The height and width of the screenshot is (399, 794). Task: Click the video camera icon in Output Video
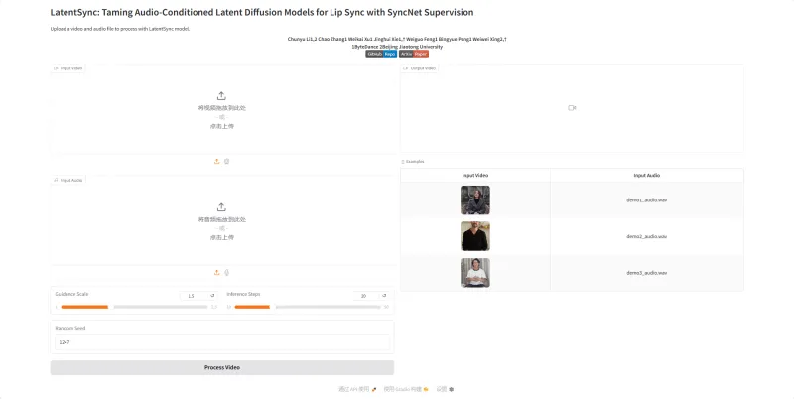point(572,107)
